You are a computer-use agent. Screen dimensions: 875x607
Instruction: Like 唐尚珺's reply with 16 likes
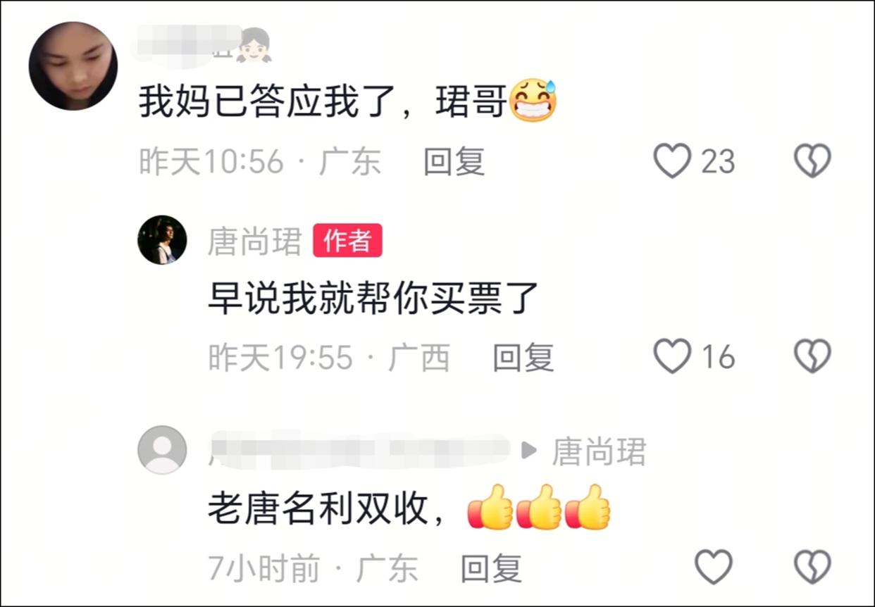tap(672, 356)
